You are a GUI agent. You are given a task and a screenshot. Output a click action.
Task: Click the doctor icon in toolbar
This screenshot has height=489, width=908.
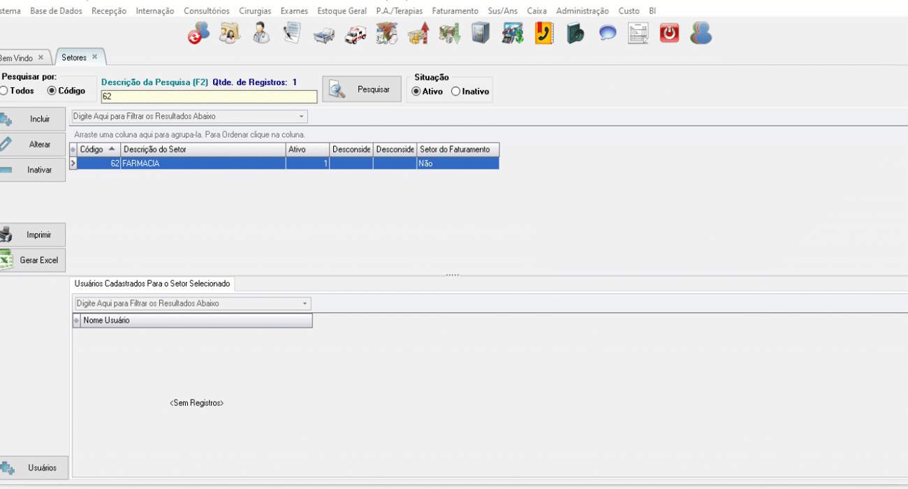(x=261, y=34)
